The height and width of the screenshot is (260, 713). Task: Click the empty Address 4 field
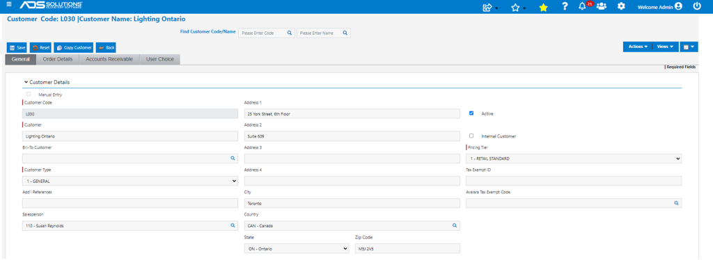click(352, 181)
